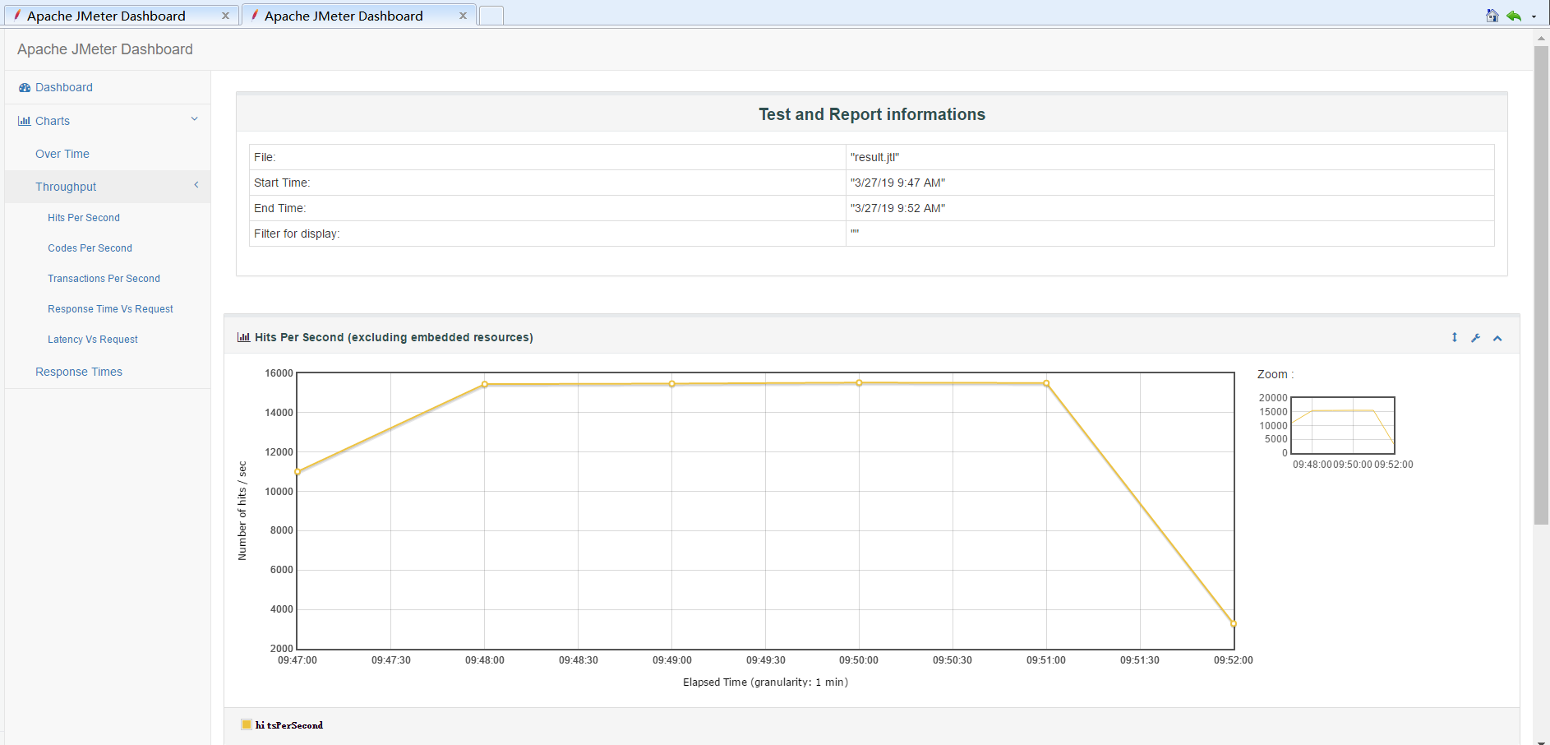Click the "result.jtl" file value

[x=874, y=157]
